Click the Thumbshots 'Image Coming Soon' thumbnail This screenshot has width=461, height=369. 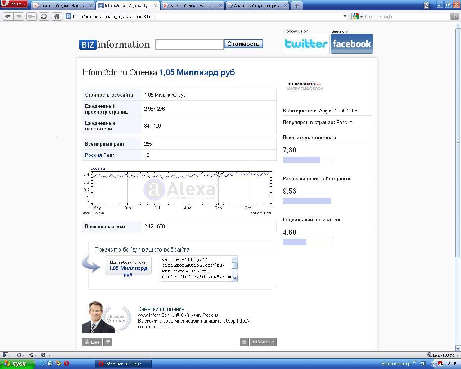click(x=305, y=86)
